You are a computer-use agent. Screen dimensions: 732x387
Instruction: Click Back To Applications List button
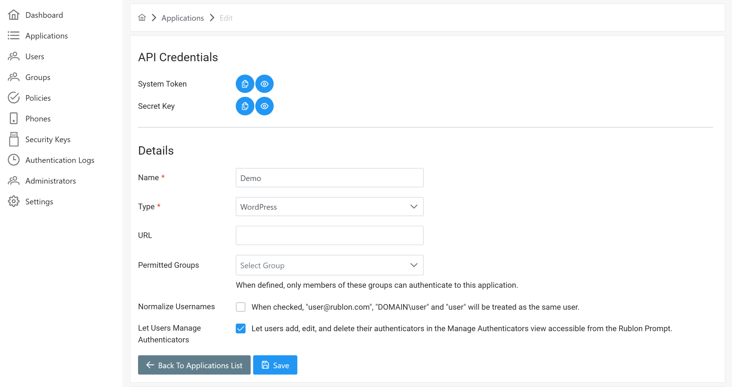pyautogui.click(x=194, y=365)
